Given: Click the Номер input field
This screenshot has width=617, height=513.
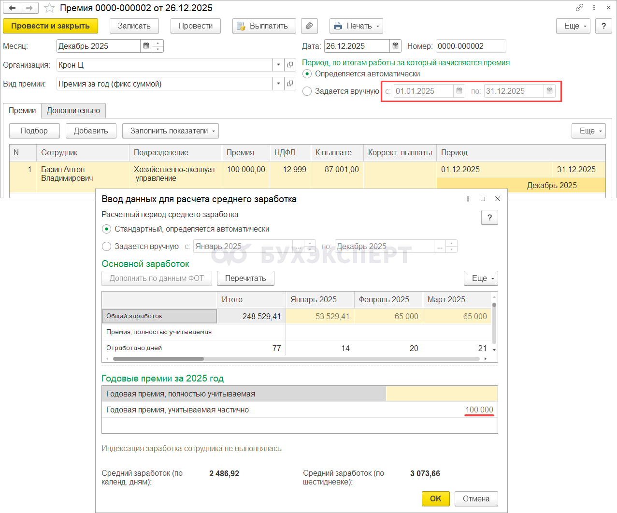Looking at the screenshot, I should (x=470, y=46).
